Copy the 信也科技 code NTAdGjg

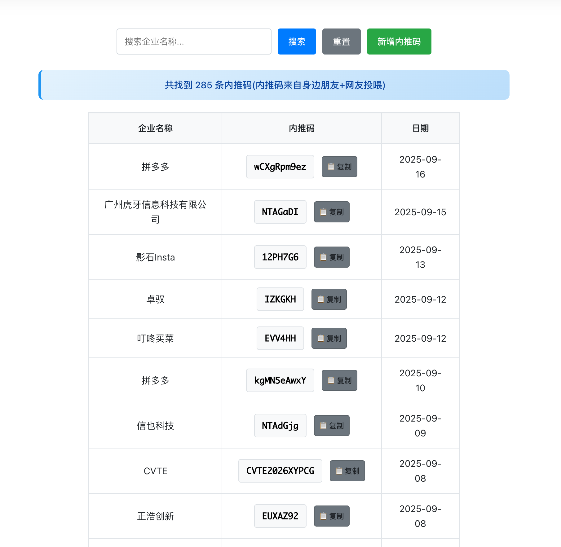point(331,426)
